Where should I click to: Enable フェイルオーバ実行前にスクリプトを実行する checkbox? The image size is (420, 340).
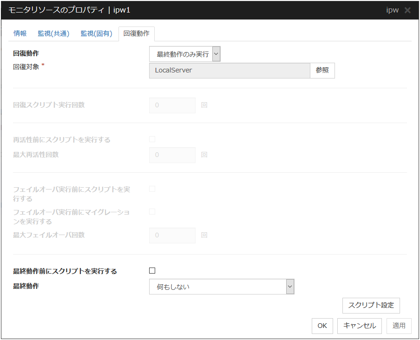coord(152,189)
